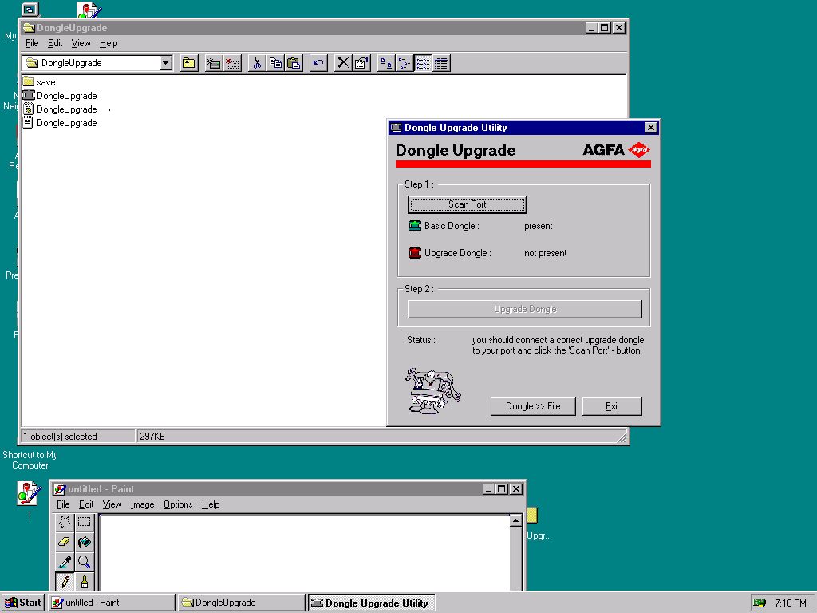Choose the Fill With Color bucket in Paint
Viewport: 817px width, 613px height.
(84, 542)
